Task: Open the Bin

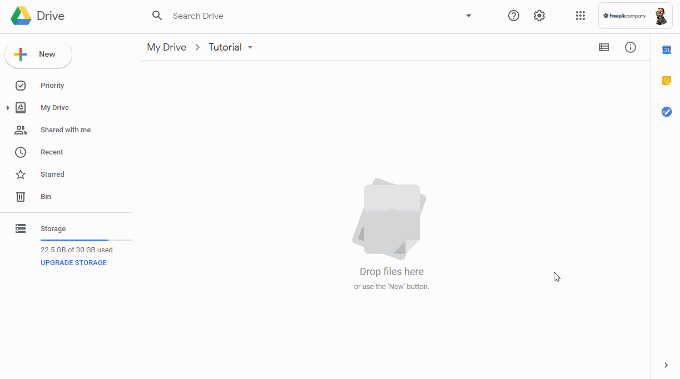Action: 46,197
